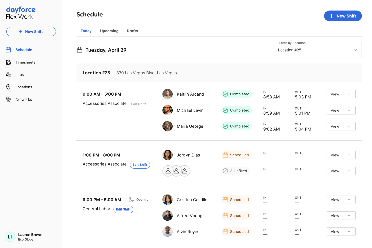
Task: Click the Locations pin icon in sidebar
Action: 8,87
